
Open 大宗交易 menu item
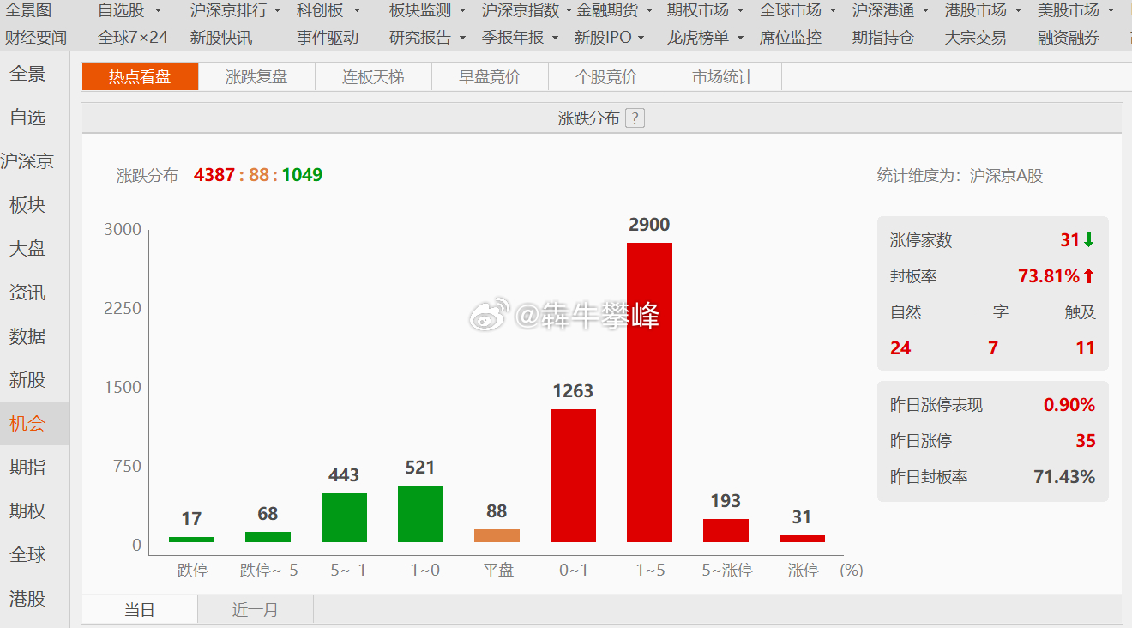(x=976, y=38)
